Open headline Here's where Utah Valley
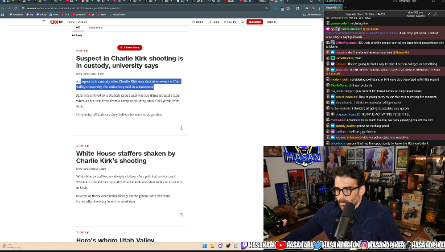Image resolution: width=445 pixels, height=252 pixels. click(x=115, y=240)
